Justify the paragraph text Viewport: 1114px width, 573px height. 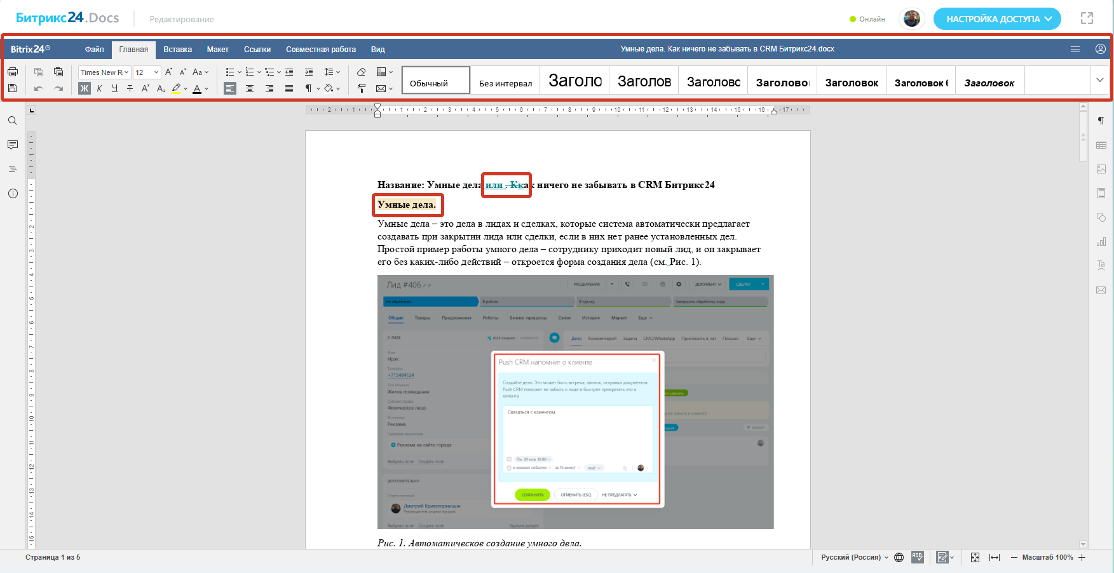(289, 88)
